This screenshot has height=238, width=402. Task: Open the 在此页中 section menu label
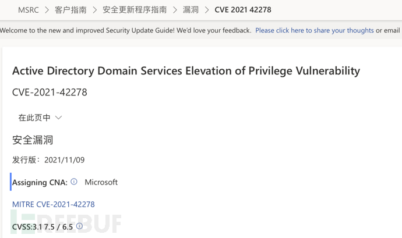[x=34, y=118]
